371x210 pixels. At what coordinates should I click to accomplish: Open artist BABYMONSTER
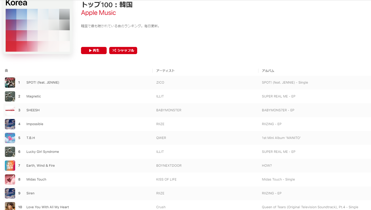(169, 110)
